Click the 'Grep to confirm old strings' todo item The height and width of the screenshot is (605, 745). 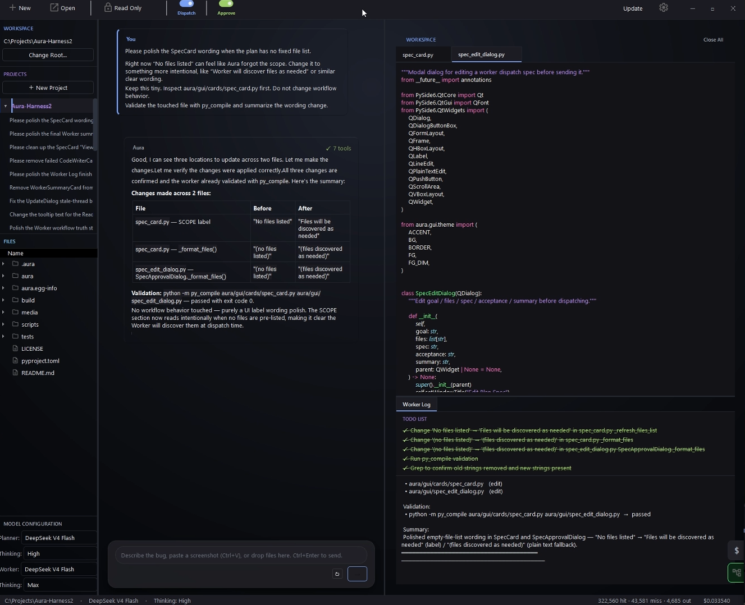(487, 468)
